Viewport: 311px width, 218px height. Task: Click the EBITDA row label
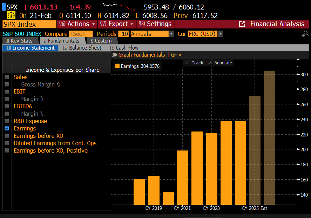coord(23,106)
